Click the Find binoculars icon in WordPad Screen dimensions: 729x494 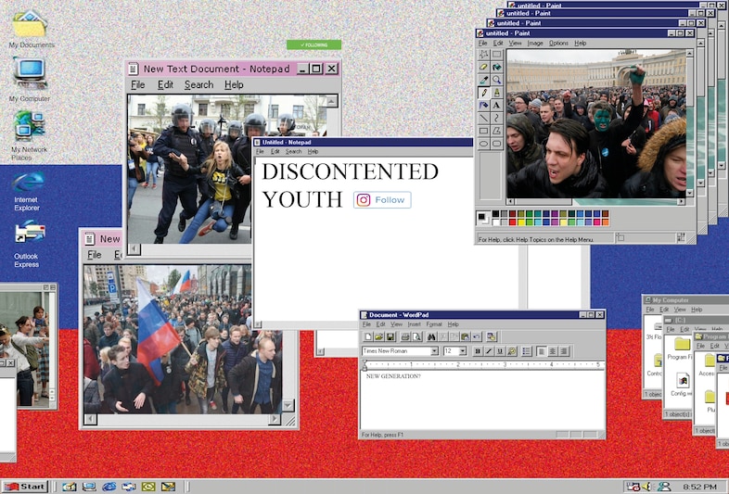431,336
